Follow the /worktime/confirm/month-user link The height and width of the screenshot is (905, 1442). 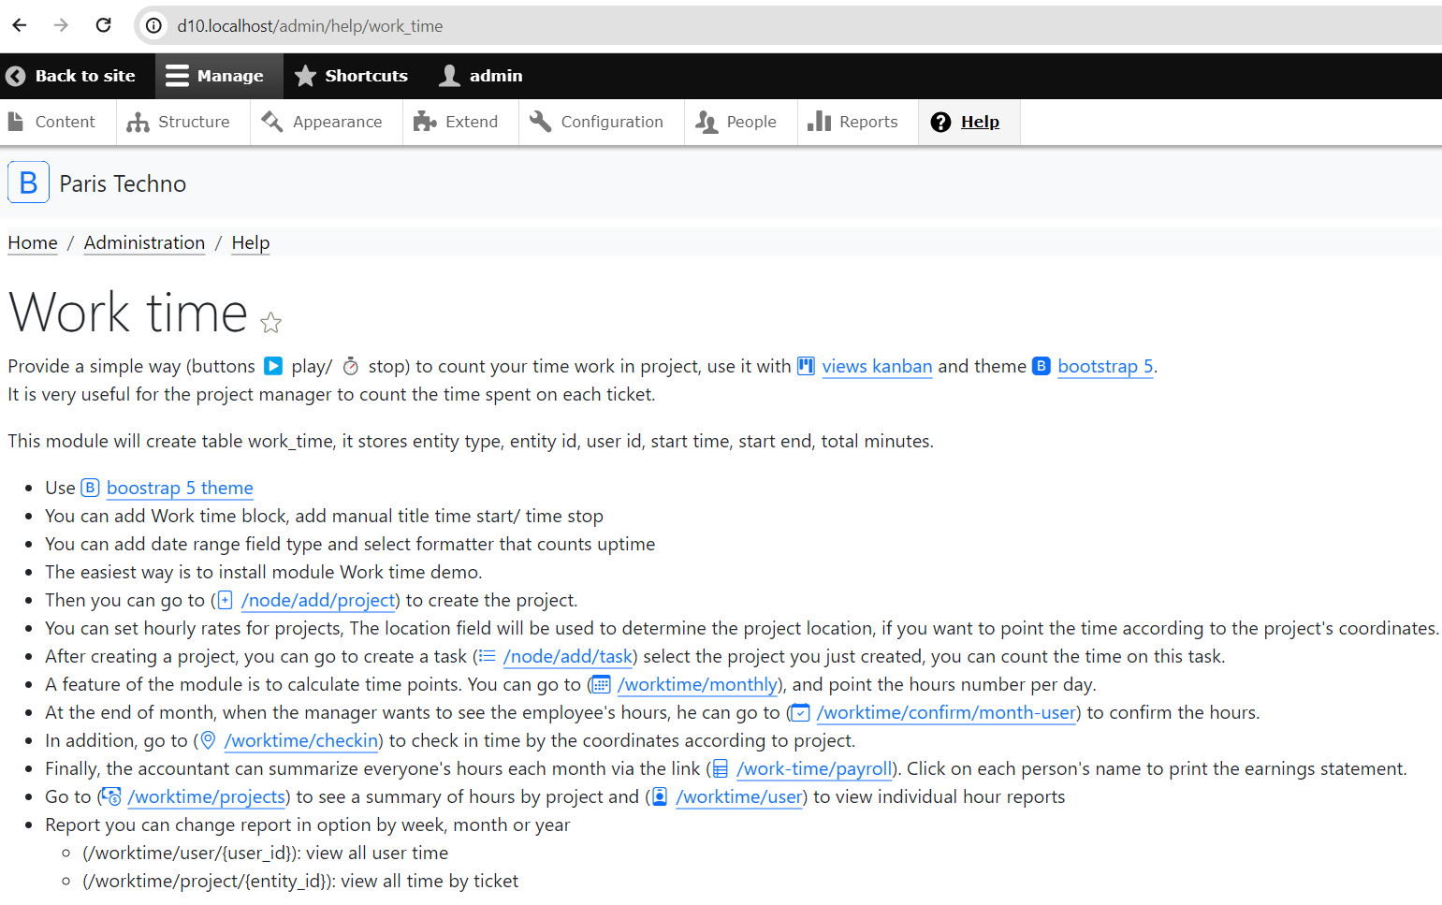[x=946, y=712]
